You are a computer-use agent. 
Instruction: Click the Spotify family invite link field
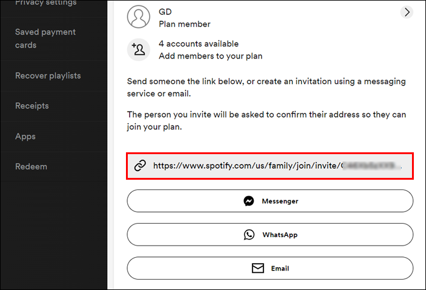270,166
